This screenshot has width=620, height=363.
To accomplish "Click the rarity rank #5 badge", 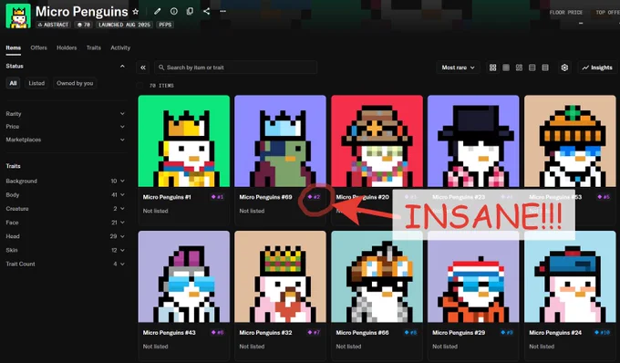I will click(x=604, y=197).
